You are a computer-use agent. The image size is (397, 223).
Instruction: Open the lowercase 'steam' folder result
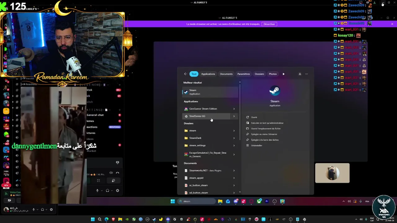tap(206, 131)
